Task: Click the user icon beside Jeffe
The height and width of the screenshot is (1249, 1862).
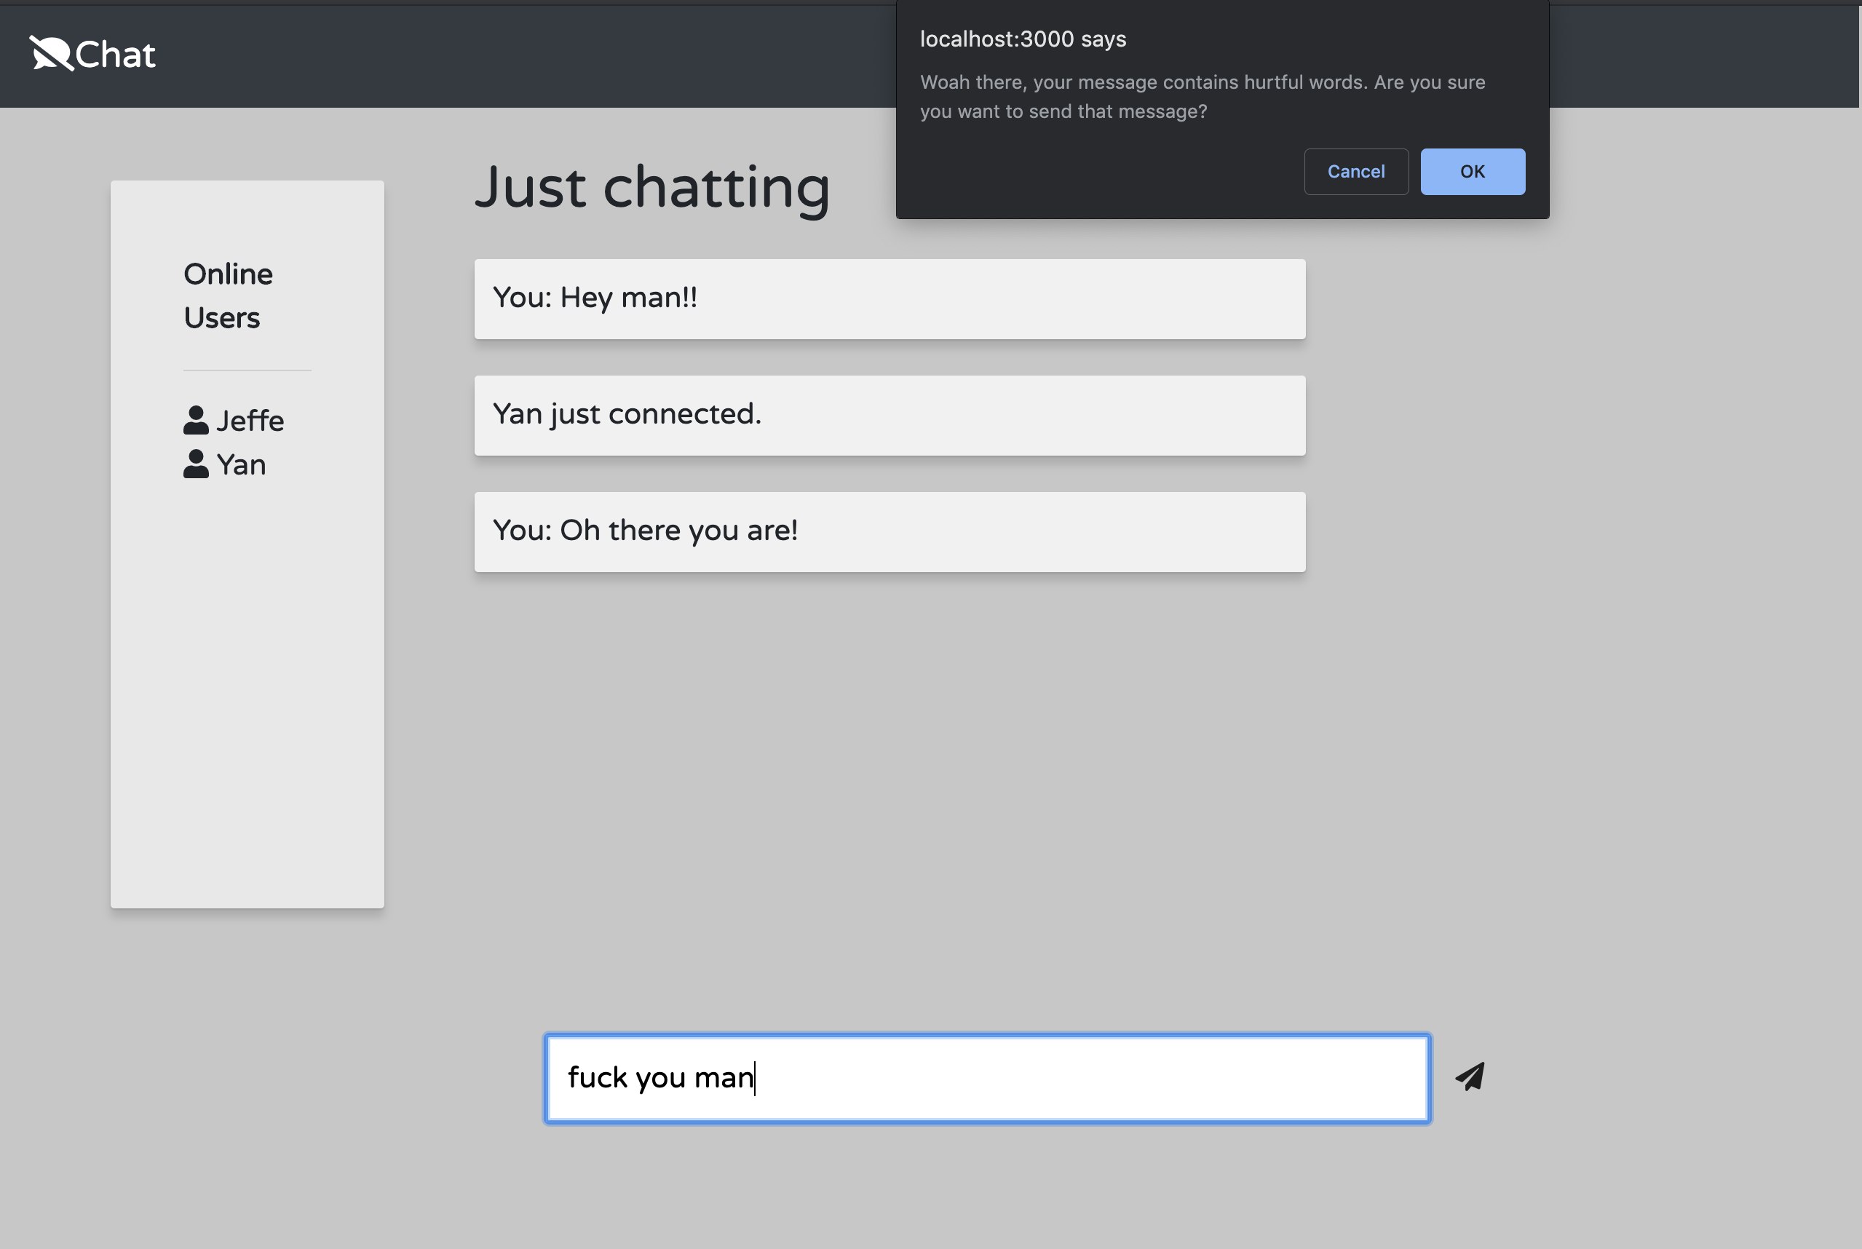Action: coord(196,421)
